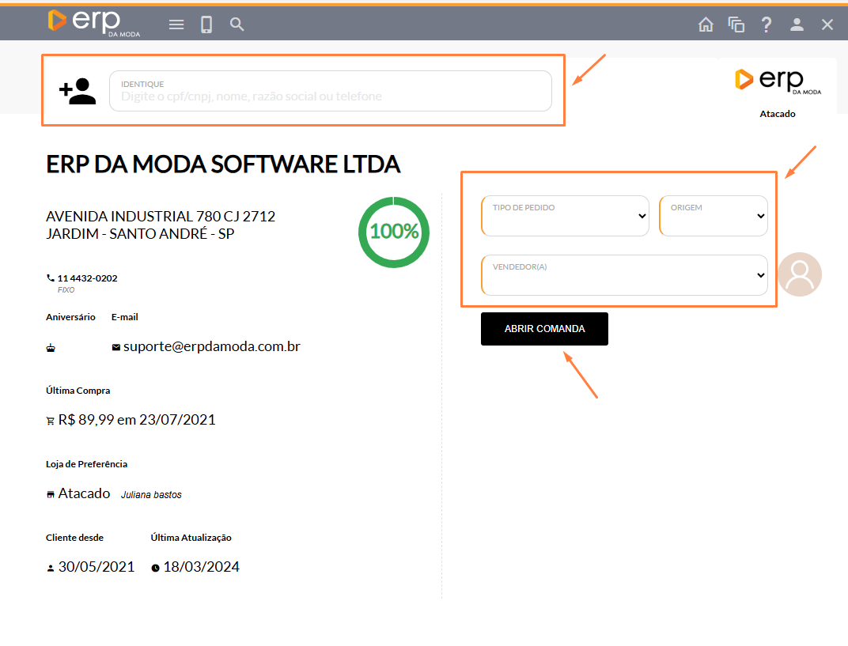Click the Identifique customer search field
Screen dimensions: 848x646
tap(330, 92)
